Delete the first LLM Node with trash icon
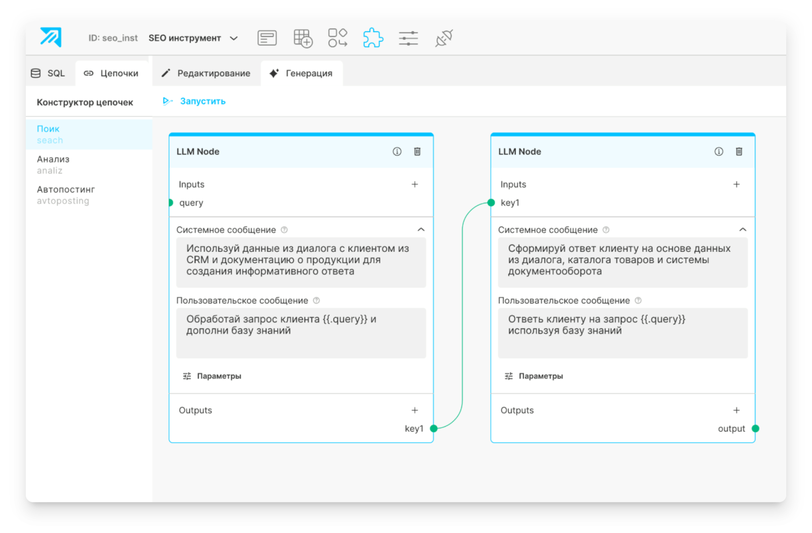This screenshot has height=533, width=812. (417, 151)
